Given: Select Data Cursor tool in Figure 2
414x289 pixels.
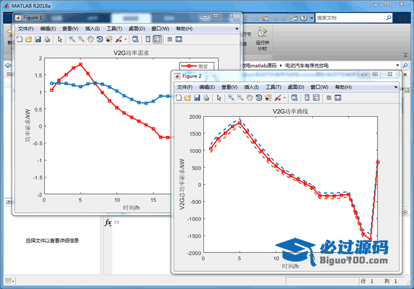Looking at the screenshot, I should pos(268,98).
